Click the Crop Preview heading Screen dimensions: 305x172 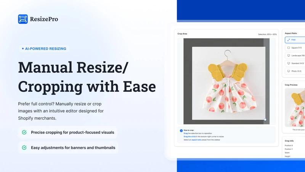[x=291, y=85]
